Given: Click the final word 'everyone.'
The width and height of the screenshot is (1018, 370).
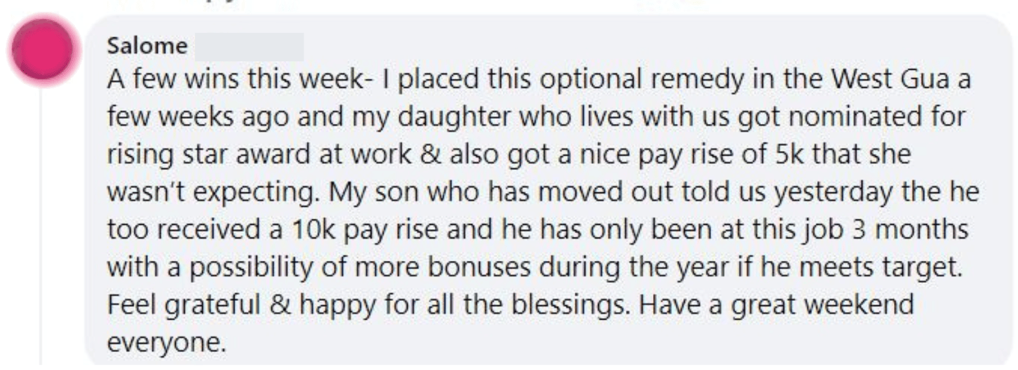Looking at the screenshot, I should [167, 343].
